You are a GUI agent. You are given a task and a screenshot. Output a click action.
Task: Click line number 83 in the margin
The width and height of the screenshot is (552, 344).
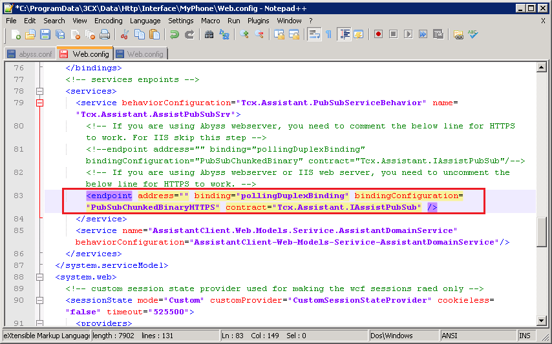coord(19,196)
